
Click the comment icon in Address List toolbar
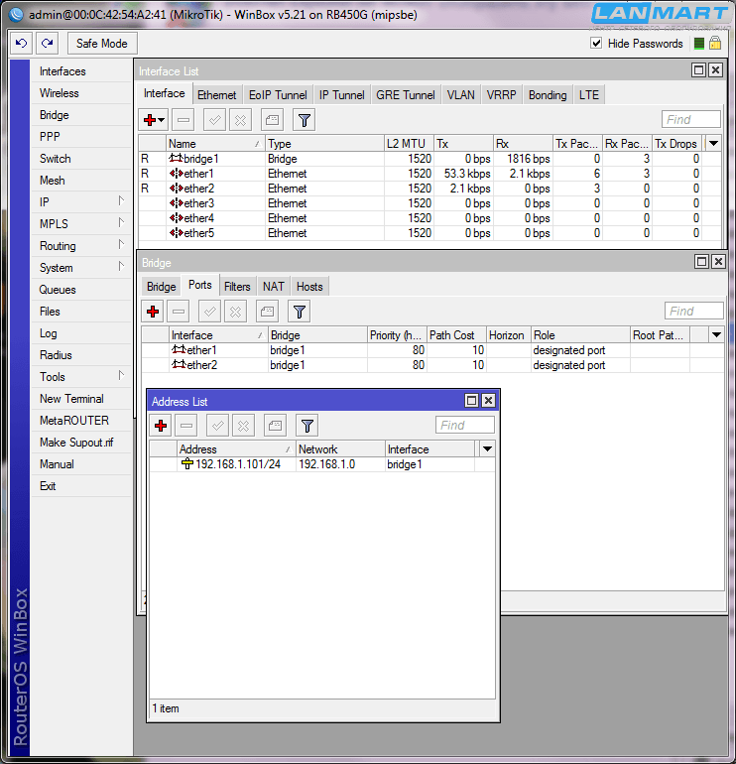(275, 426)
